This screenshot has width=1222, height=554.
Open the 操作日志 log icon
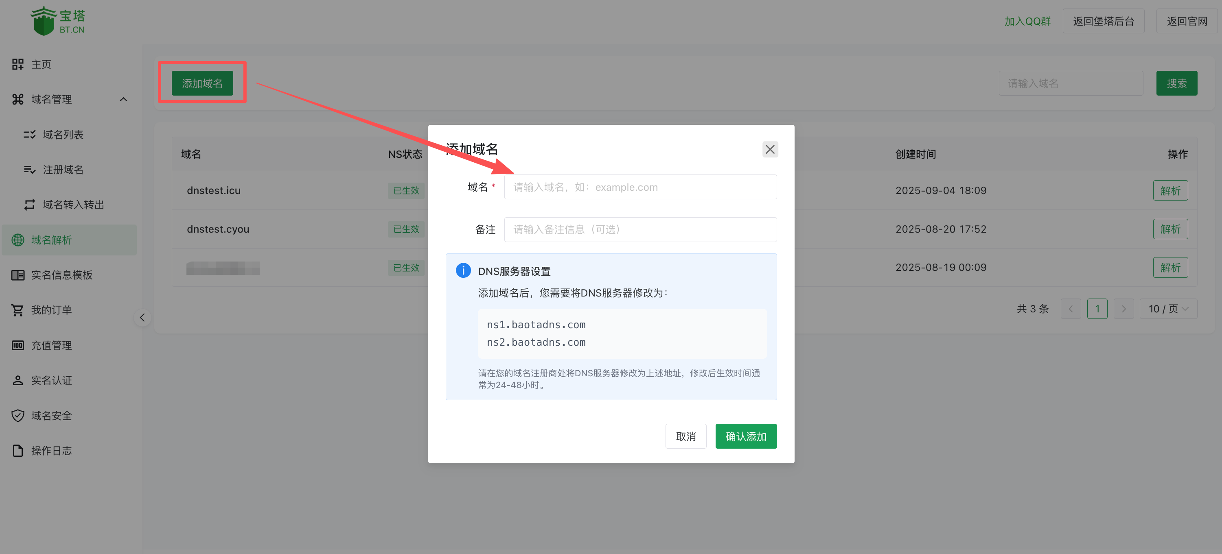[x=18, y=451]
